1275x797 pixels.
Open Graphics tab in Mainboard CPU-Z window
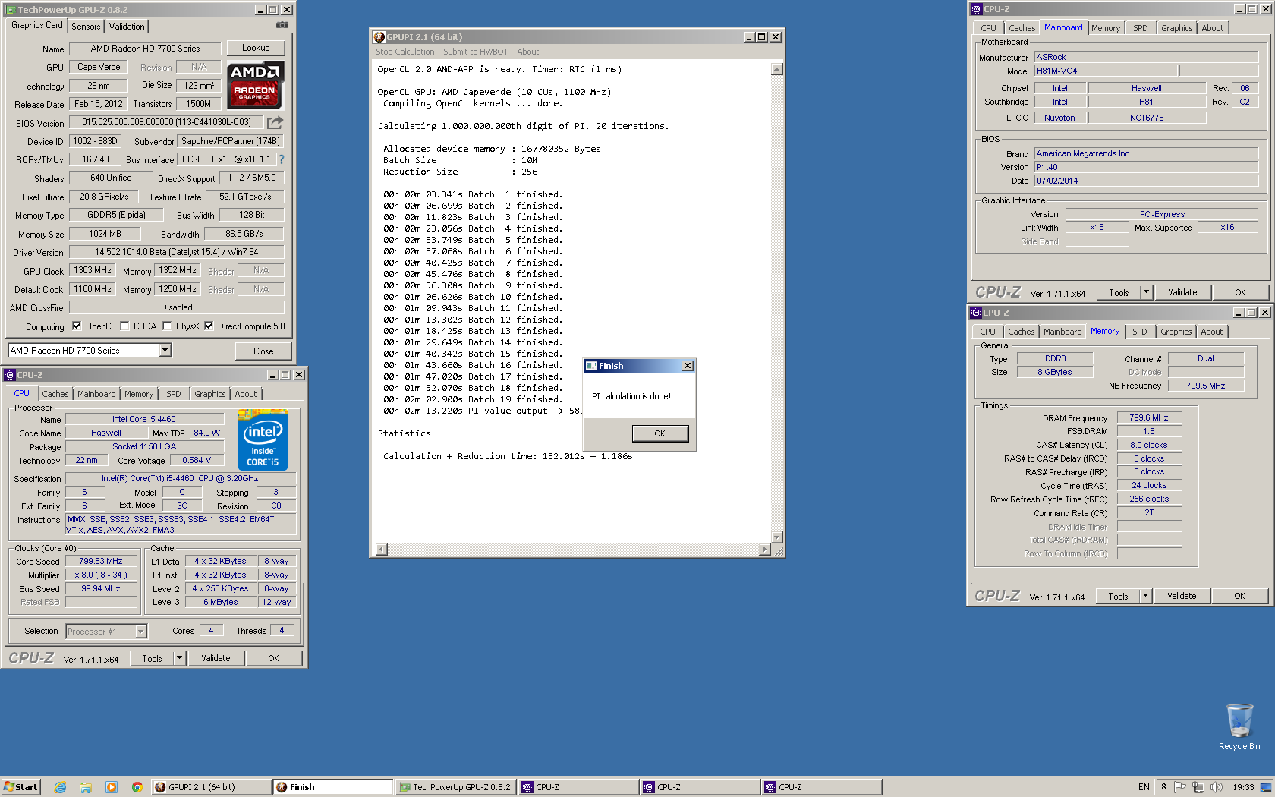(1176, 28)
